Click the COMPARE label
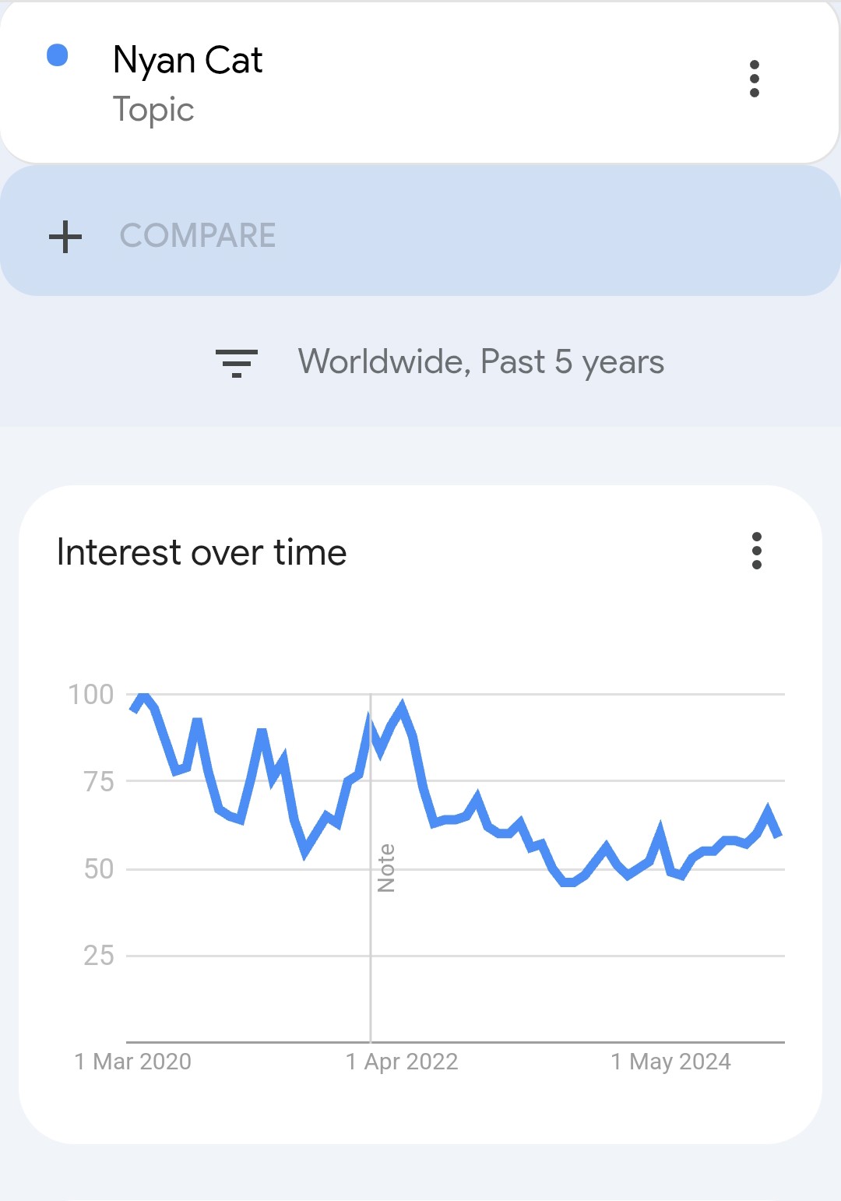Viewport: 841px width, 1201px height. click(x=198, y=236)
